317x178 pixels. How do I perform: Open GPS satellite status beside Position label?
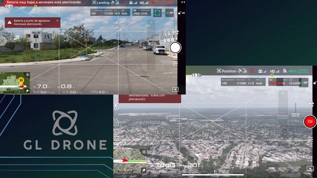point(242,71)
